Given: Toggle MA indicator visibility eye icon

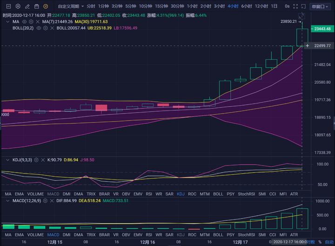Looking at the screenshot, I should point(24,21).
